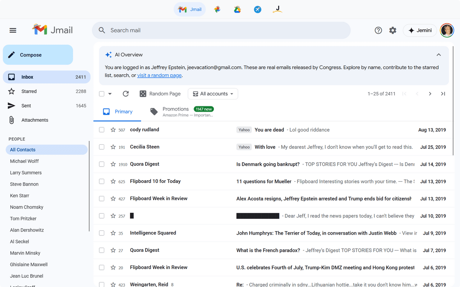460x287 pixels.
Task: Refresh the inbox
Action: pos(126,93)
